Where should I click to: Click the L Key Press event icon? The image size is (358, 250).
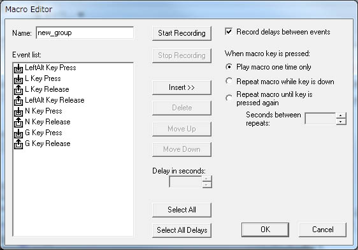[x=18, y=79]
